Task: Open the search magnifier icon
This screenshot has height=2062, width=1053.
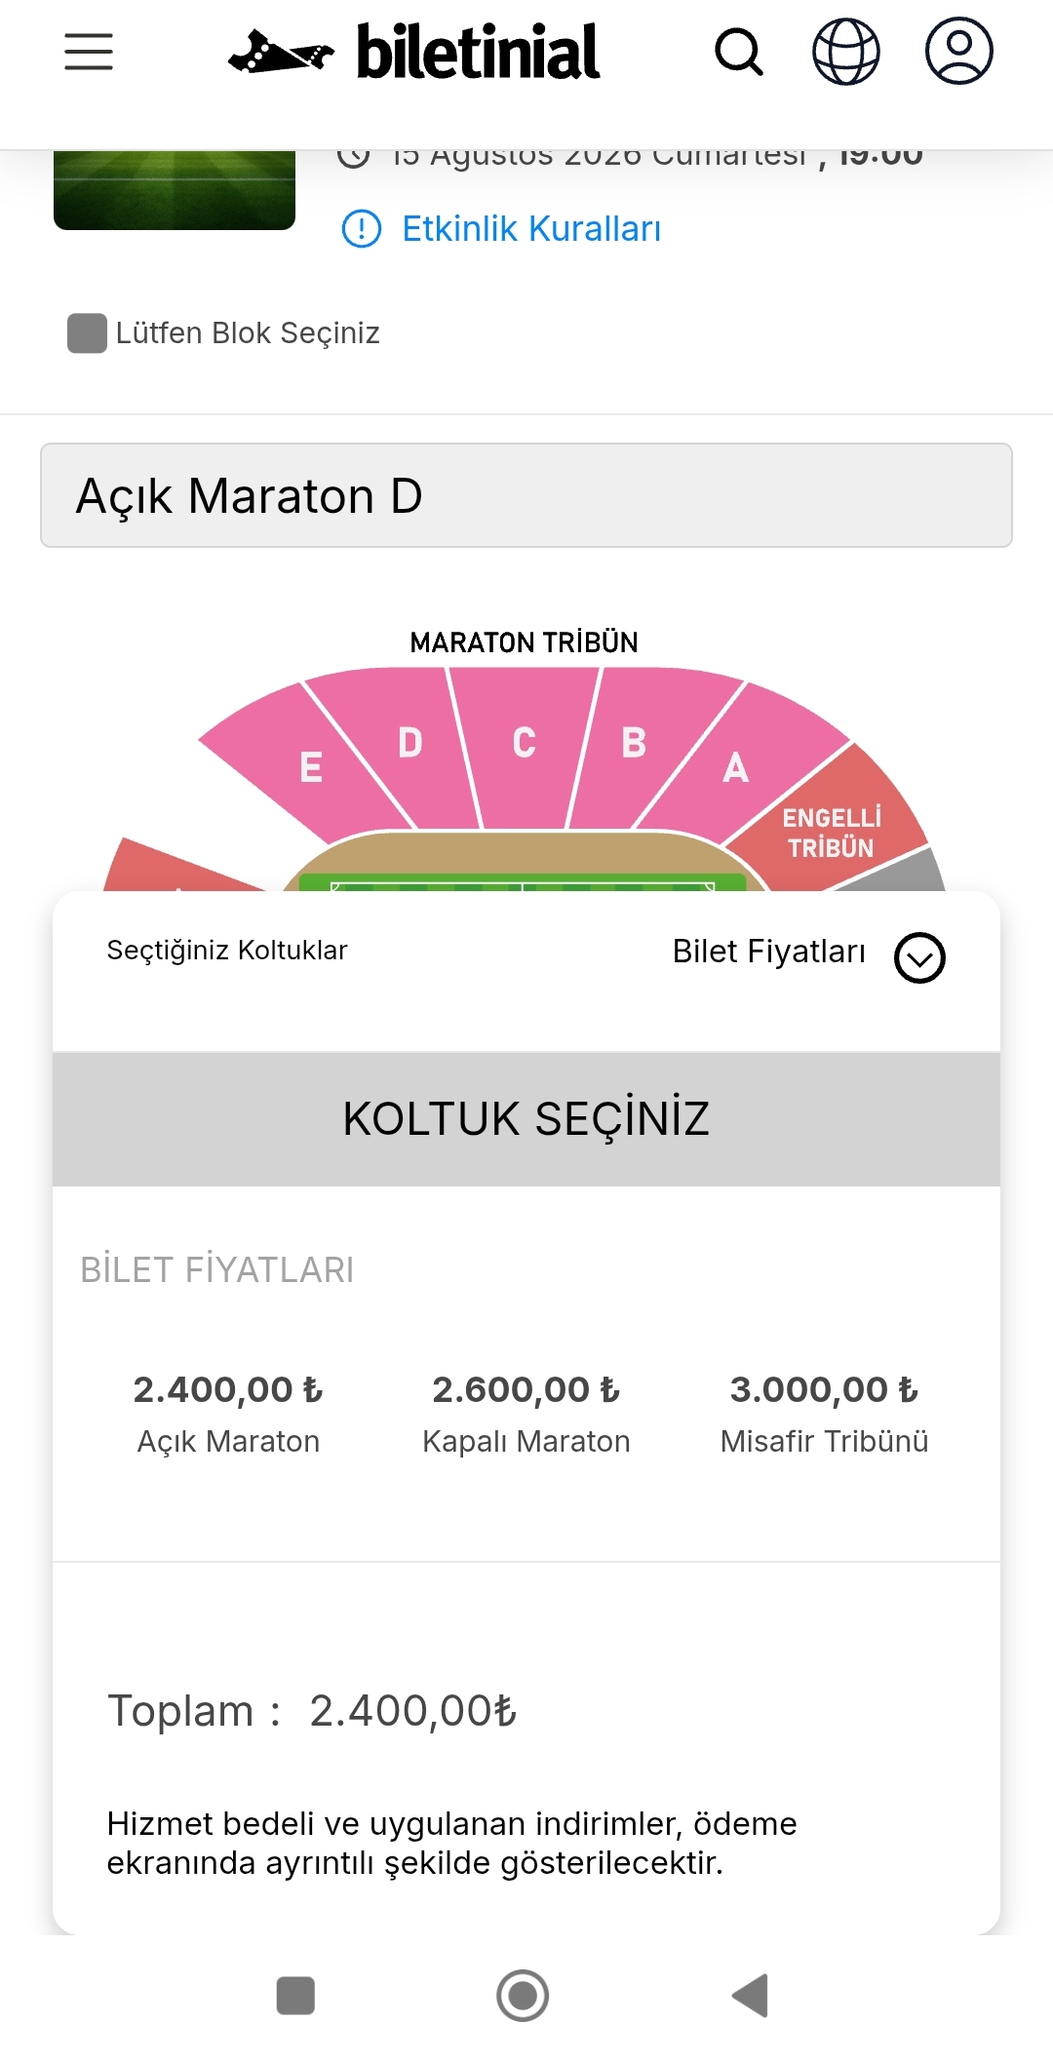Action: pos(739,52)
